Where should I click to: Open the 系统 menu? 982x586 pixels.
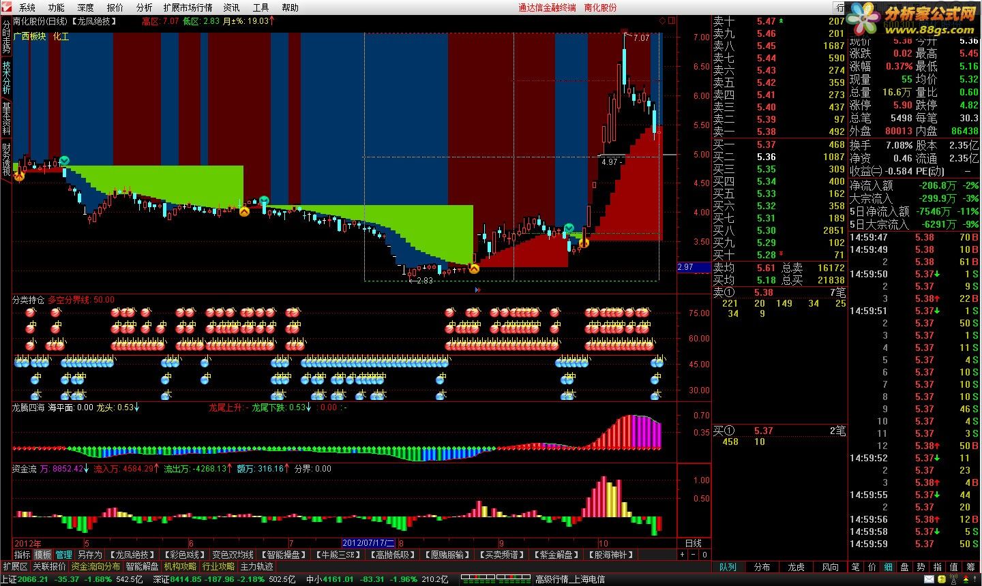[27, 7]
